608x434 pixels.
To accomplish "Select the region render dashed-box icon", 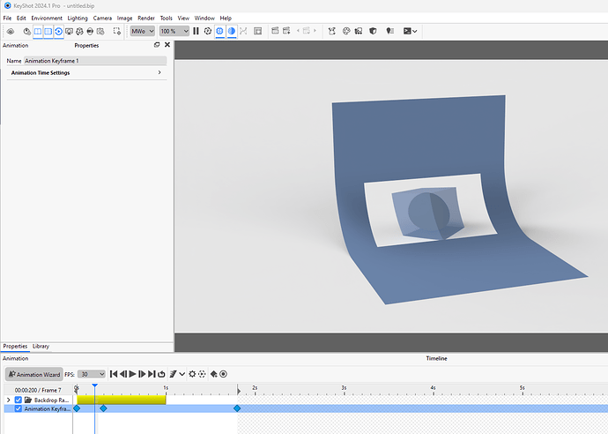I will 116,31.
